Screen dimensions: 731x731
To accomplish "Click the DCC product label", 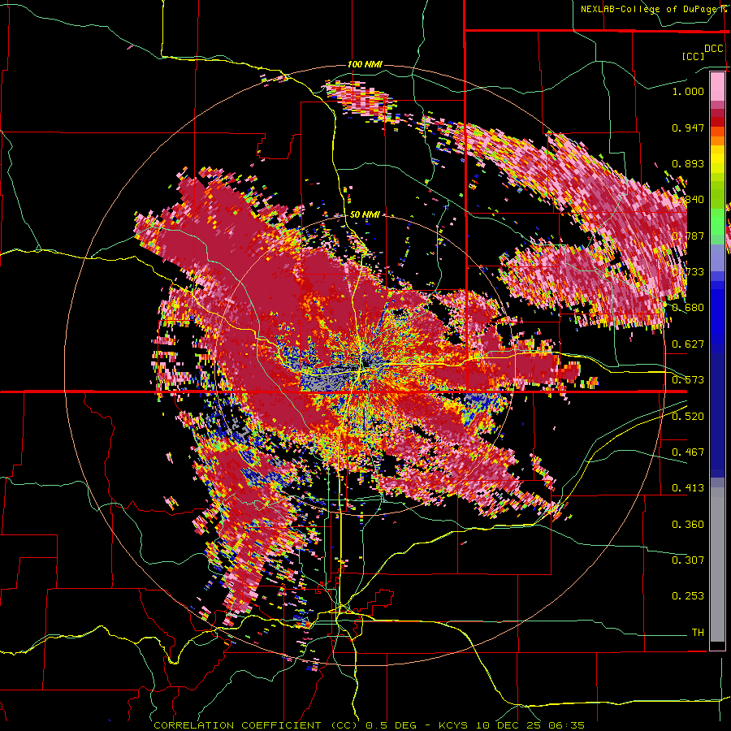I will (714, 49).
